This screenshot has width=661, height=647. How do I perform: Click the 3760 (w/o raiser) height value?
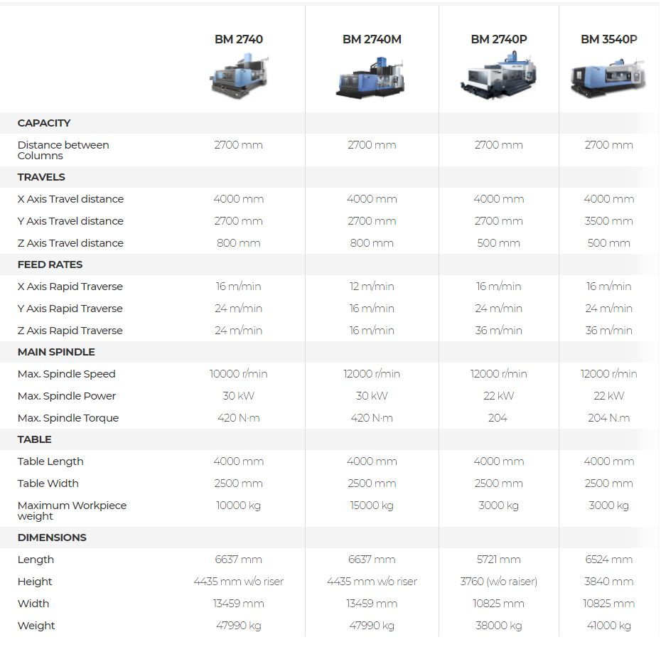click(x=499, y=582)
